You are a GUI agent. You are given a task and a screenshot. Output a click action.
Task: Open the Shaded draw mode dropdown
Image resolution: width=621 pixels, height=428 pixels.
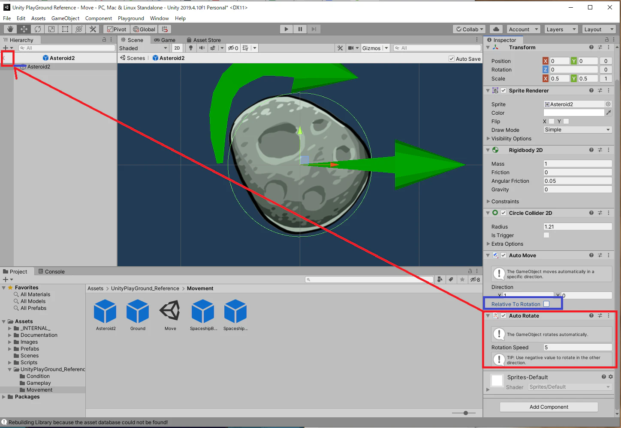pos(143,48)
